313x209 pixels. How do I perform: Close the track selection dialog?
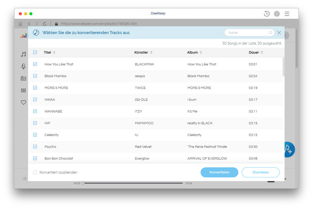point(279,33)
